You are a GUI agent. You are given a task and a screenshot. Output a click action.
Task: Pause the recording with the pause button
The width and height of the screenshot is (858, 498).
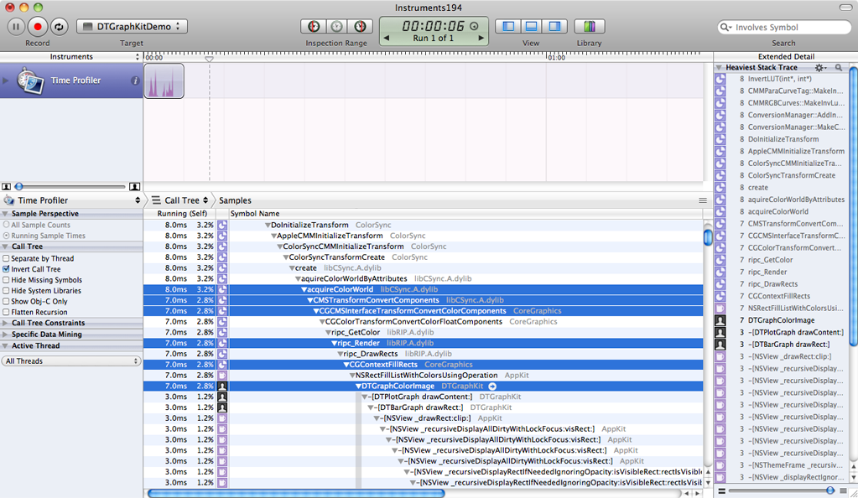click(16, 27)
